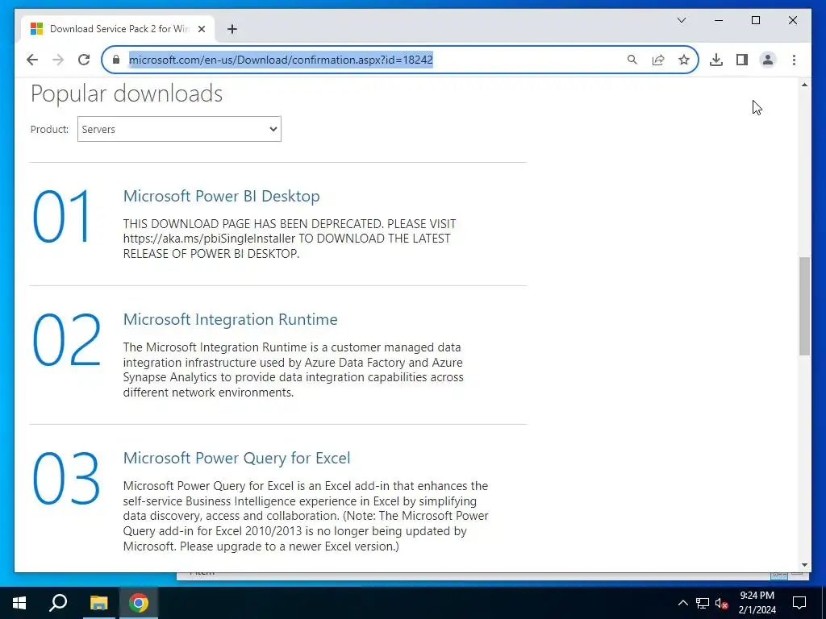
Task: Open the network status tray icon
Action: [703, 603]
